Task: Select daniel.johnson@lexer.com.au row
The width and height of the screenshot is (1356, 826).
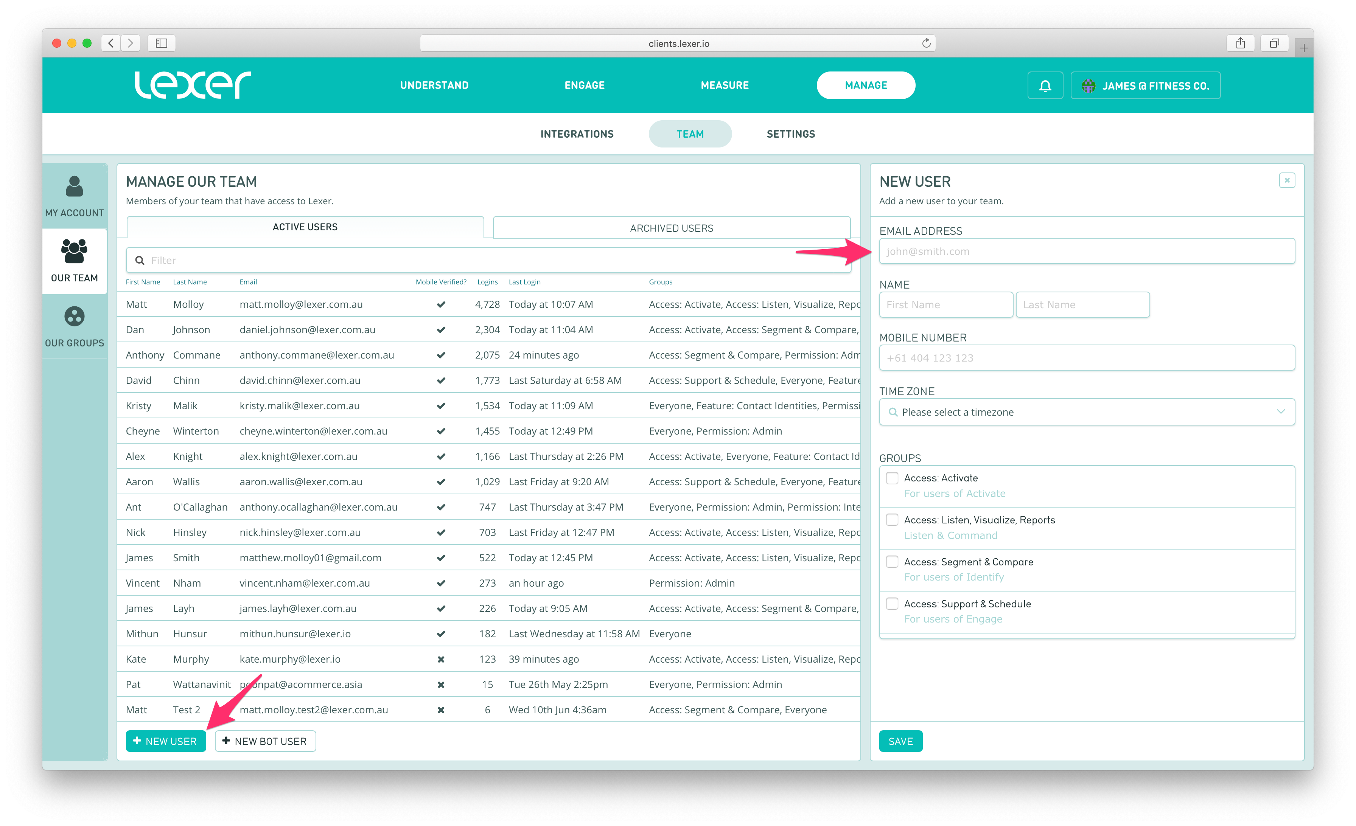Action: [488, 329]
